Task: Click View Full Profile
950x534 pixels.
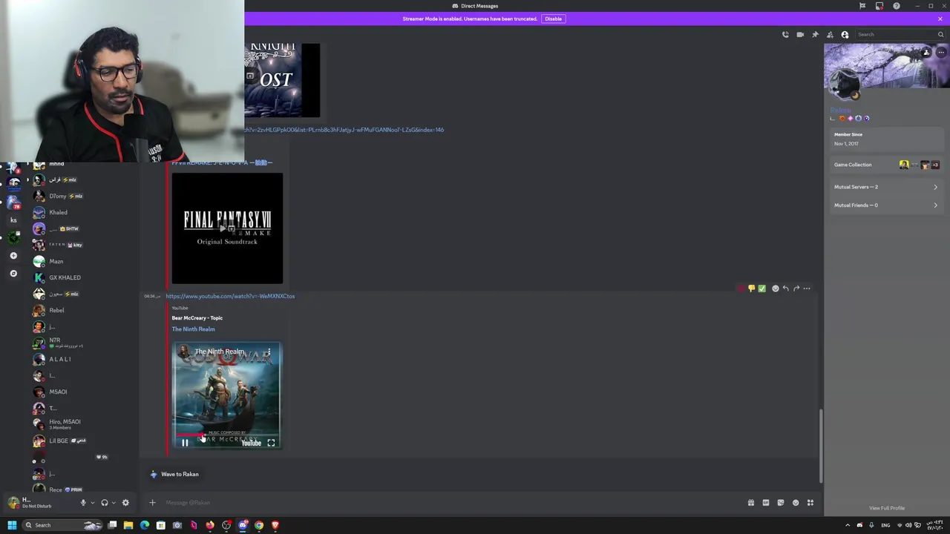Action: click(x=887, y=508)
